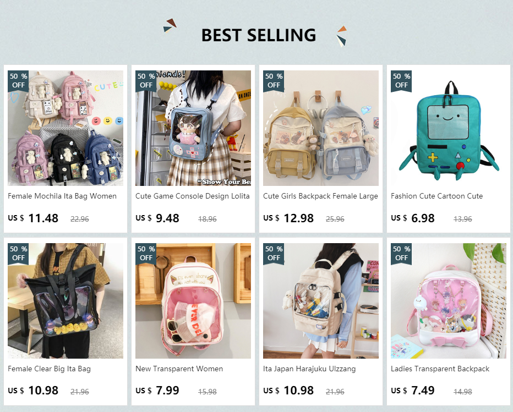Screen dimensions: 513x412
Task: View the Cute Girls Backpack Female Large photo
Action: [320, 128]
